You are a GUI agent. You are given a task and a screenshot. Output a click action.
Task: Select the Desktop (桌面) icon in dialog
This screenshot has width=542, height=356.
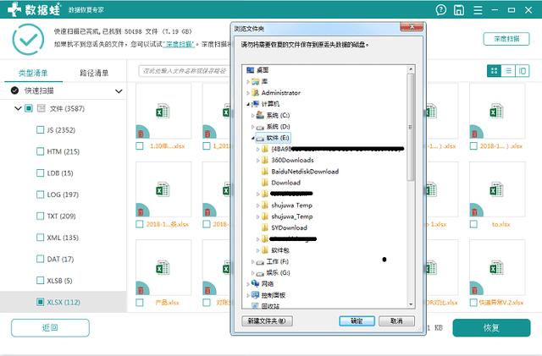(x=251, y=70)
